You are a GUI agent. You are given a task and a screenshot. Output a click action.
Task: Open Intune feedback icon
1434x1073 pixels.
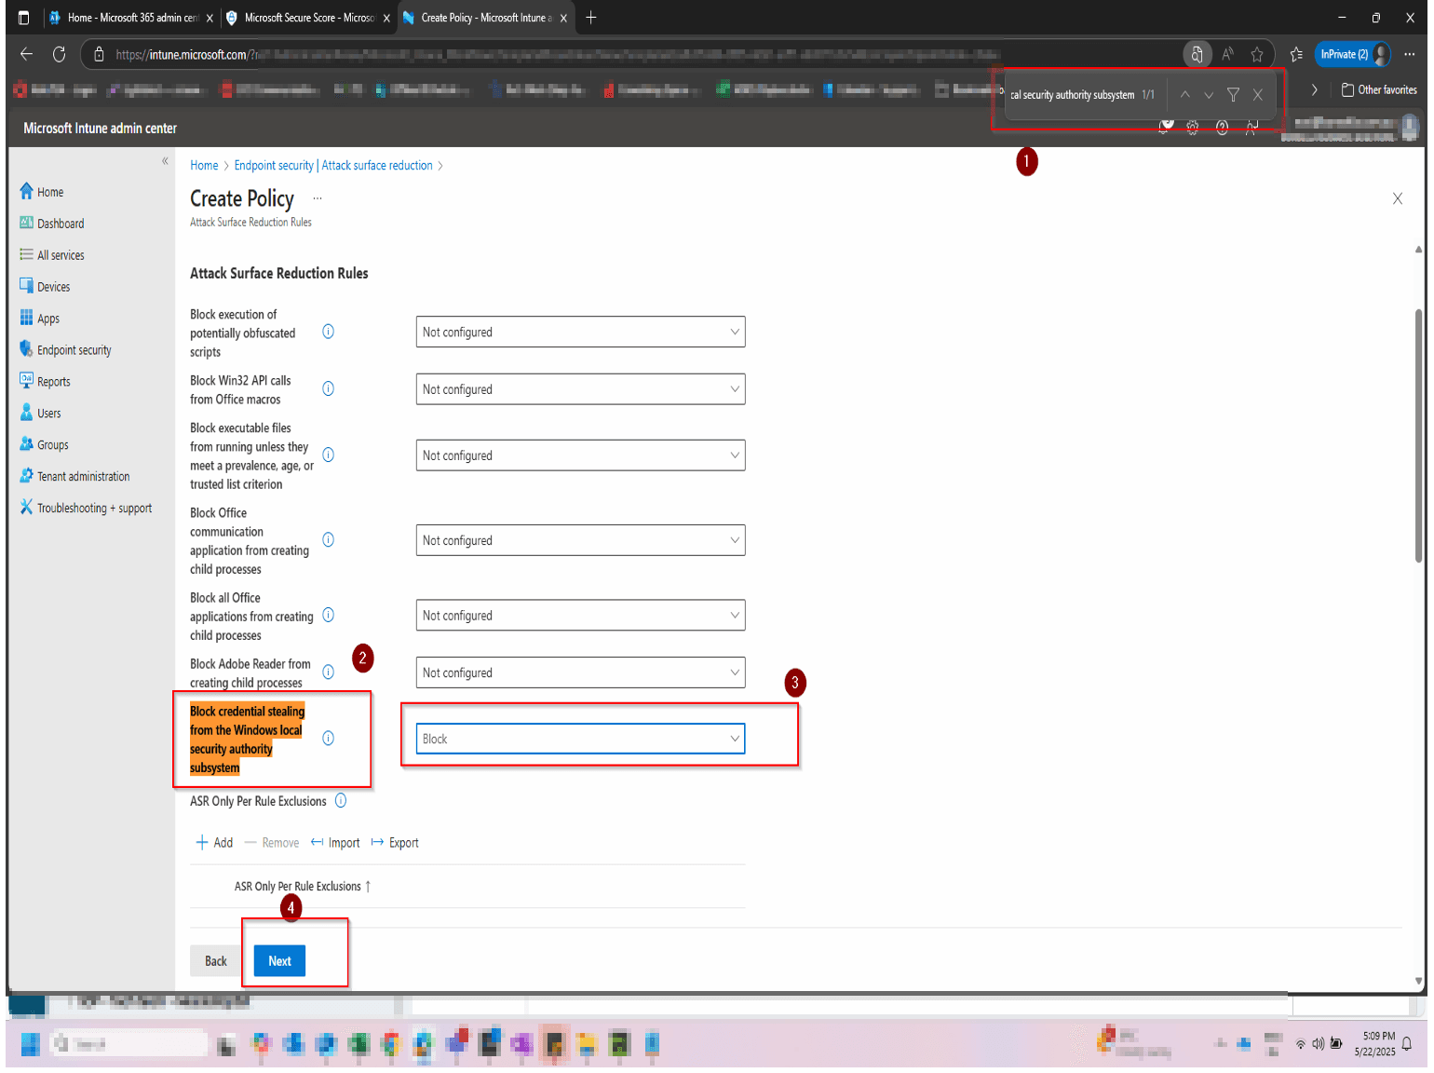pyautogui.click(x=1251, y=128)
